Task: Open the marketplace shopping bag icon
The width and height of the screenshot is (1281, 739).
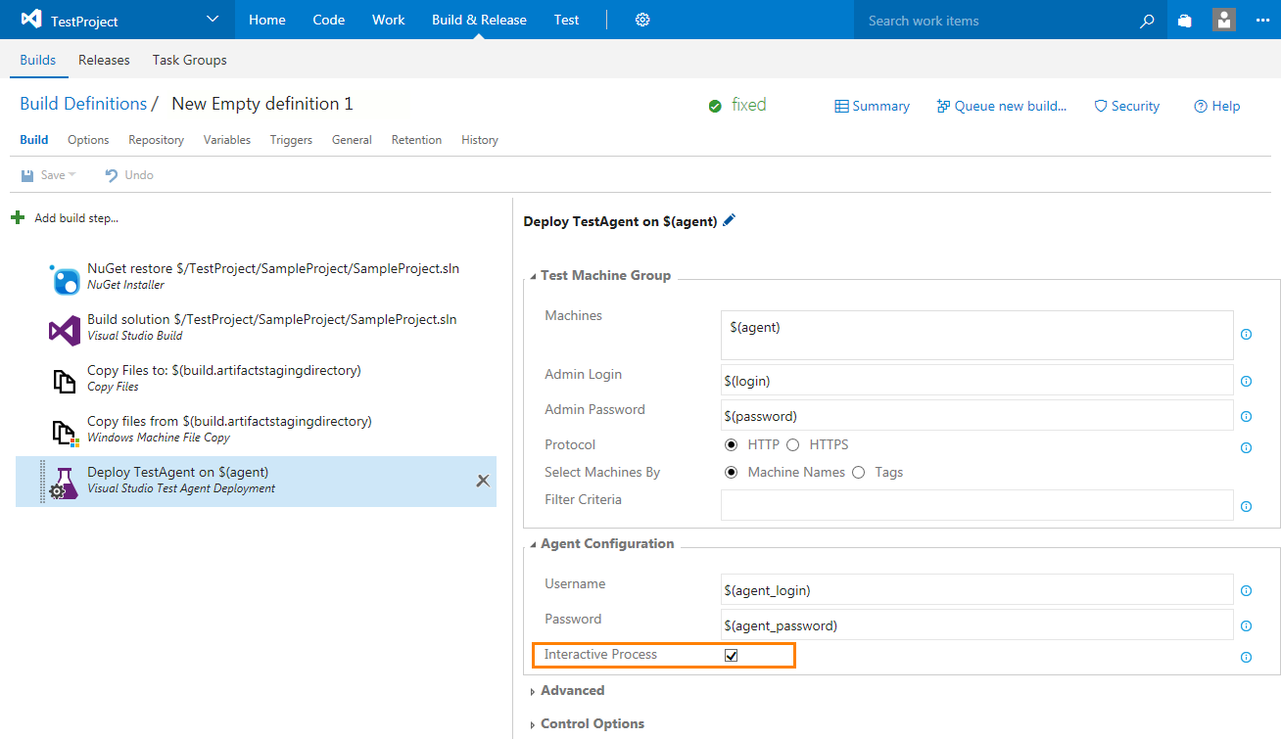Action: (x=1185, y=21)
